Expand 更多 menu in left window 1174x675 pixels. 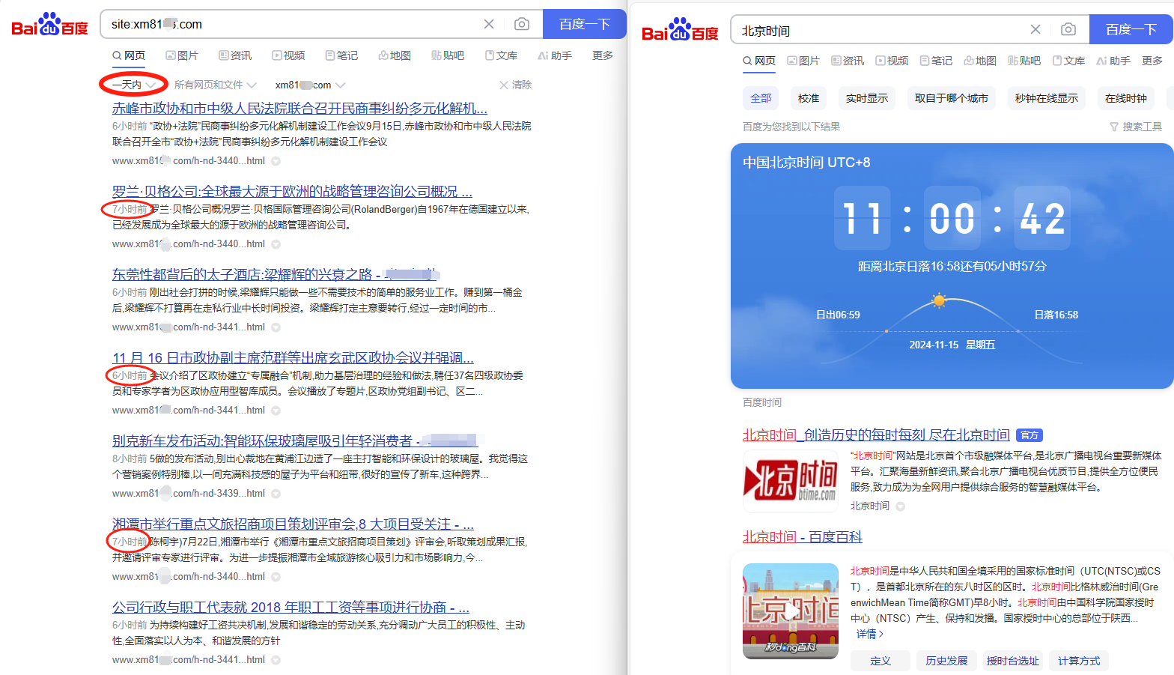603,55
